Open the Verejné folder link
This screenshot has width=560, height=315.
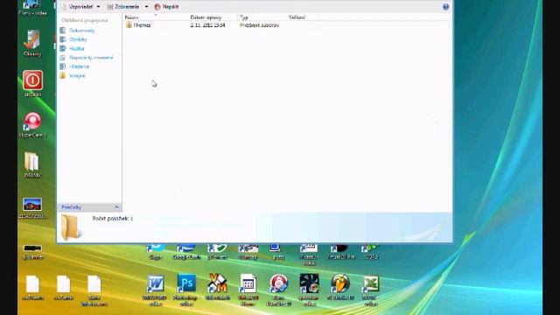(77, 75)
